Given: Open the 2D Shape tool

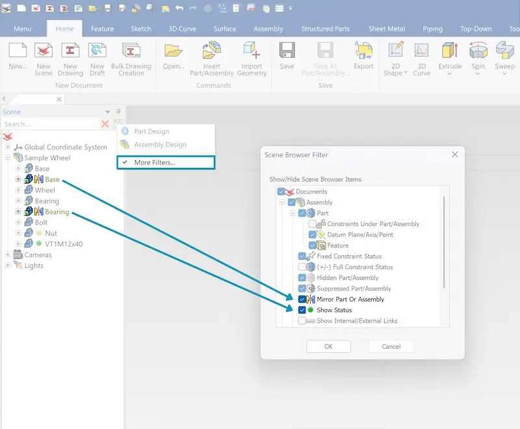Looking at the screenshot, I should tap(396, 50).
